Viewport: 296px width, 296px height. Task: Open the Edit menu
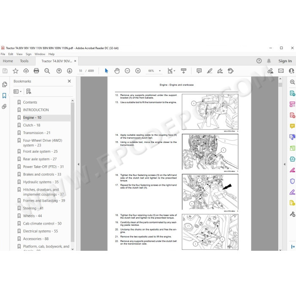(11, 54)
